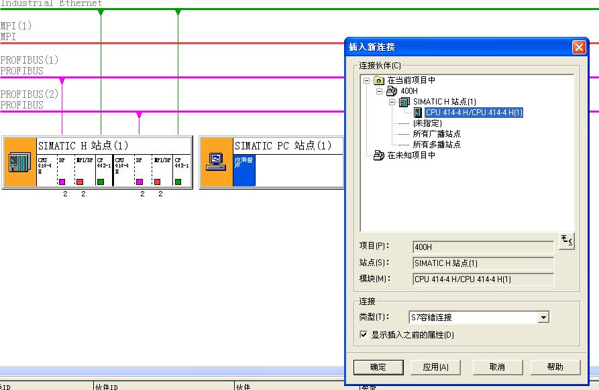The height and width of the screenshot is (390, 599).
Task: Click the CPU module icon in connection tree
Action: click(418, 112)
